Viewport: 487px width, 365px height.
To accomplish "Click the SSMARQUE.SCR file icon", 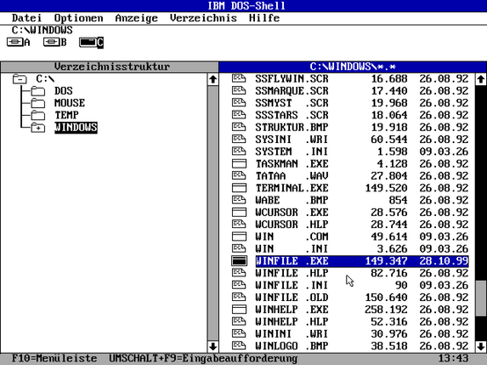I will [239, 90].
